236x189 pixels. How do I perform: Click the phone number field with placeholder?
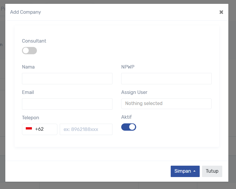click(x=86, y=129)
